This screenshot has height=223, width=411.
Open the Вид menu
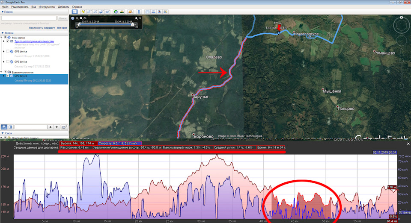pos(33,7)
